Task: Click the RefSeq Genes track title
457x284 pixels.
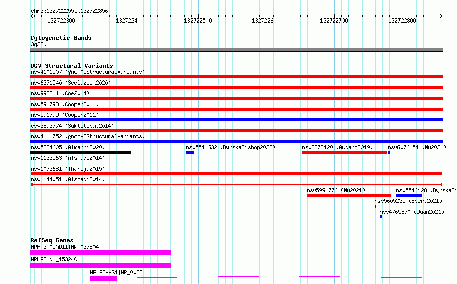Action: 52,240
